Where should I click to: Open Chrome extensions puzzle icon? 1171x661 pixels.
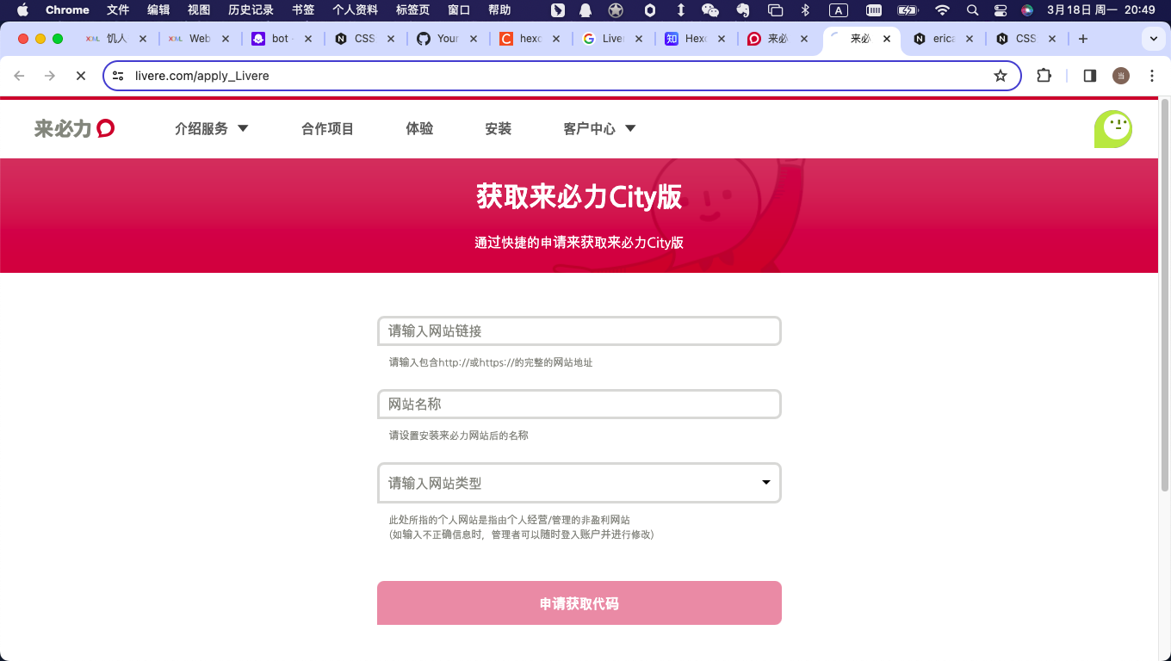coord(1044,76)
